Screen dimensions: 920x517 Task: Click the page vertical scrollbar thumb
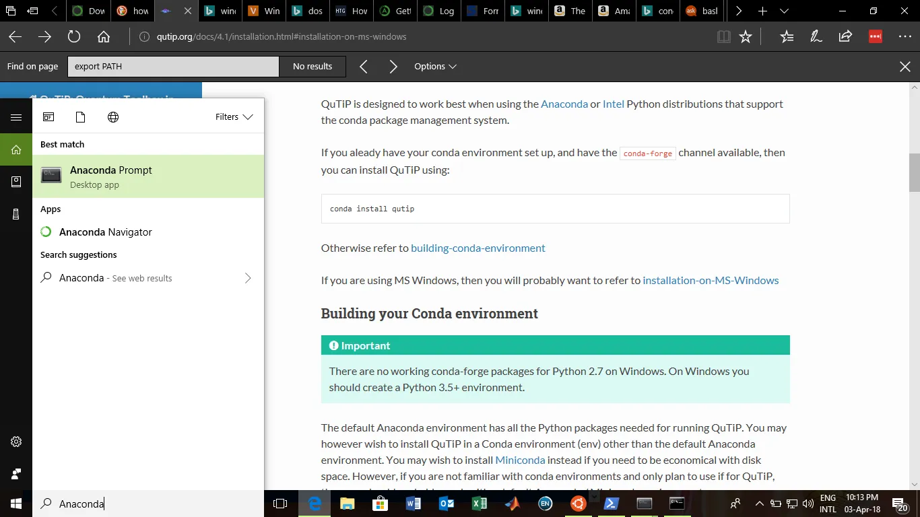click(914, 172)
